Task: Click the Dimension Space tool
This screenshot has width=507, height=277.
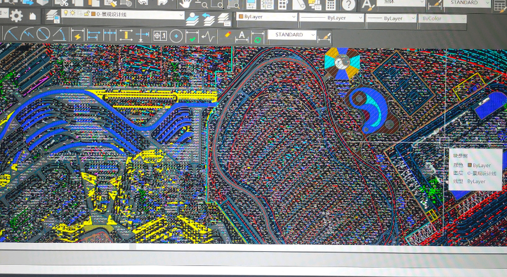Action: click(126, 35)
